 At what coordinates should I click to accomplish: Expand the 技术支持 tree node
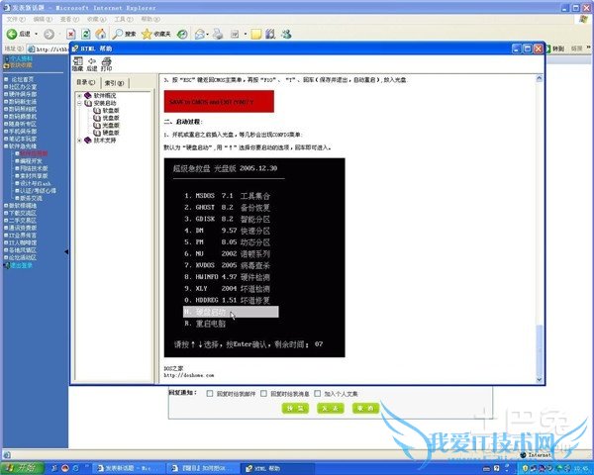(79, 141)
